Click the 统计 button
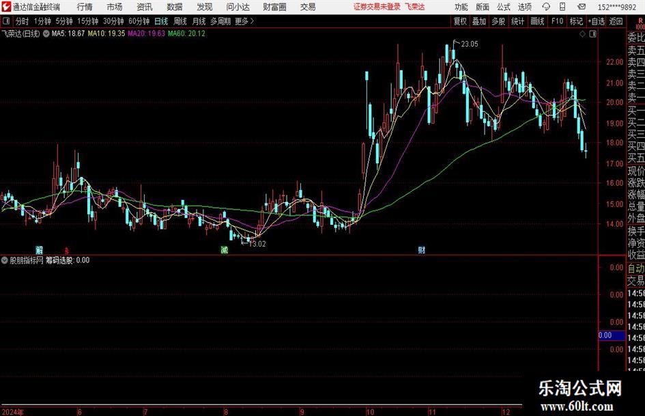This screenshot has height=416, width=645. pyautogui.click(x=517, y=21)
